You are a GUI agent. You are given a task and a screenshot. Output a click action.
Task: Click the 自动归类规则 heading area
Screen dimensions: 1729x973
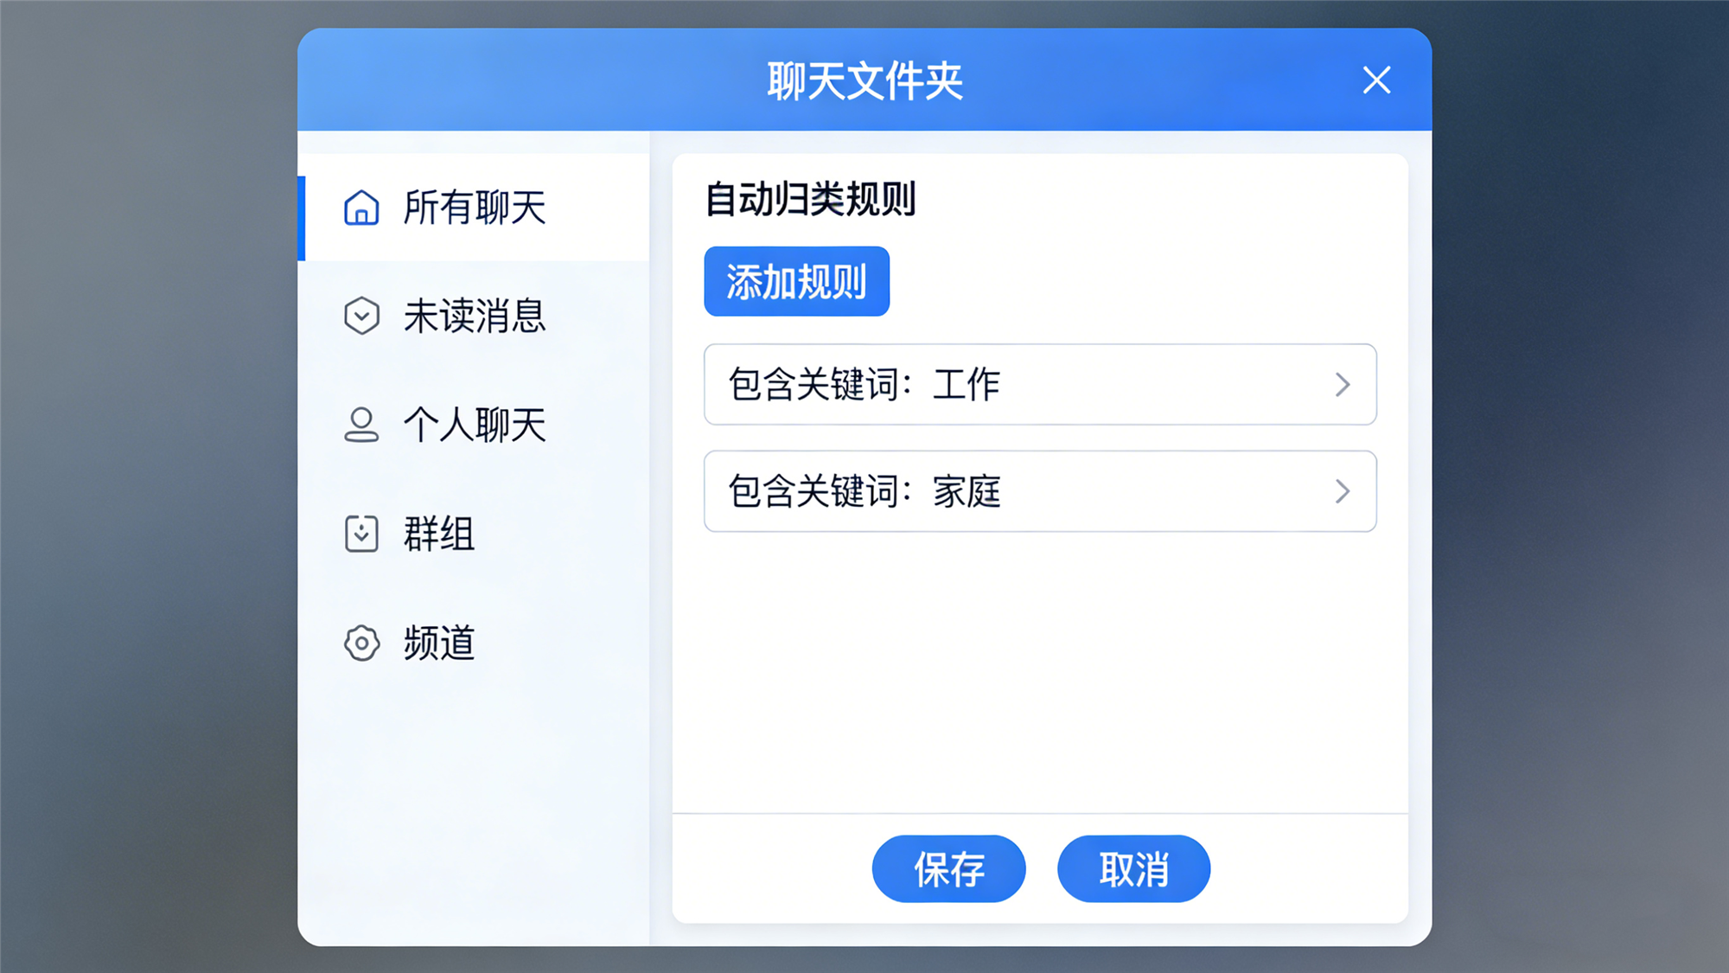(x=810, y=201)
